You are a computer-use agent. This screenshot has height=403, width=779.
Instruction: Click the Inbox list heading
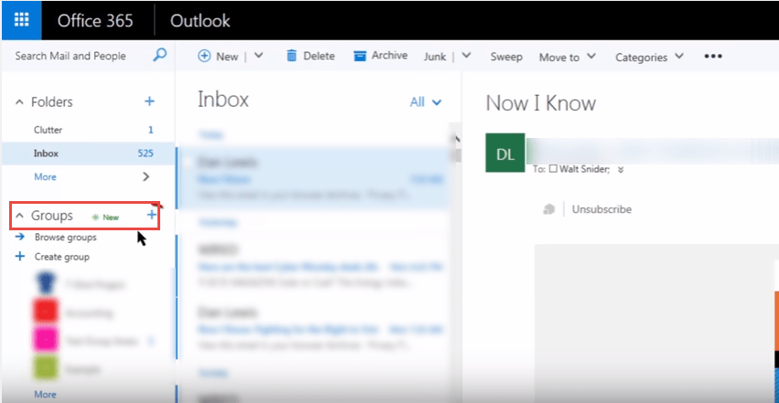[223, 100]
